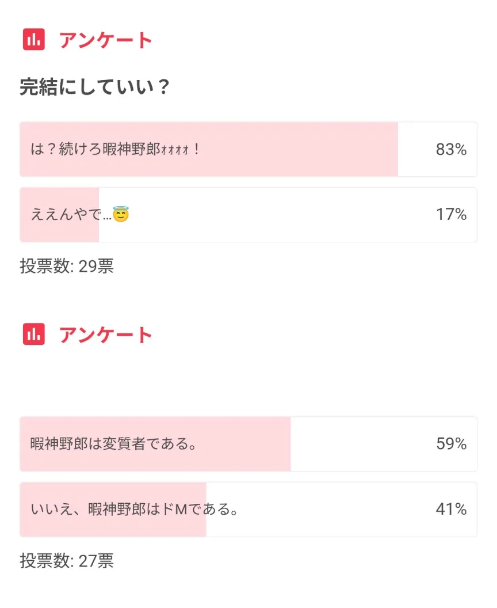Select the 17% option ええんやで

point(248,215)
